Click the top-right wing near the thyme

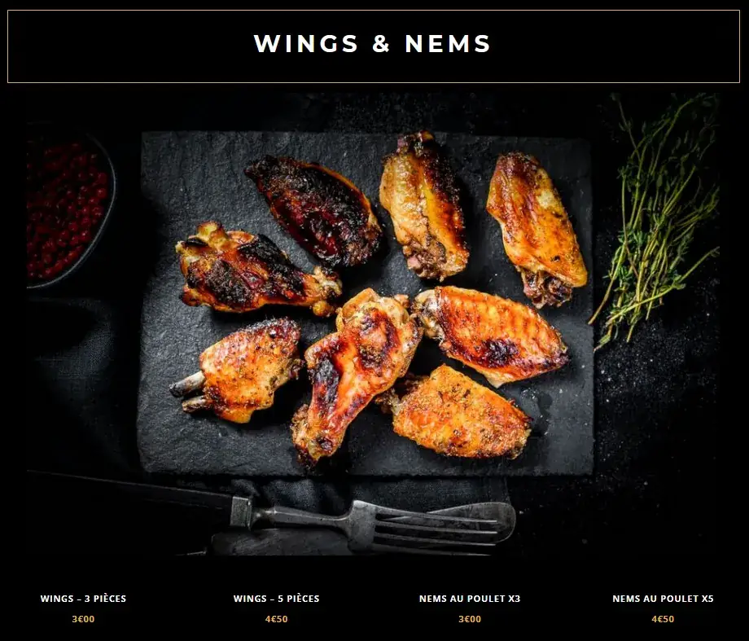tap(537, 230)
